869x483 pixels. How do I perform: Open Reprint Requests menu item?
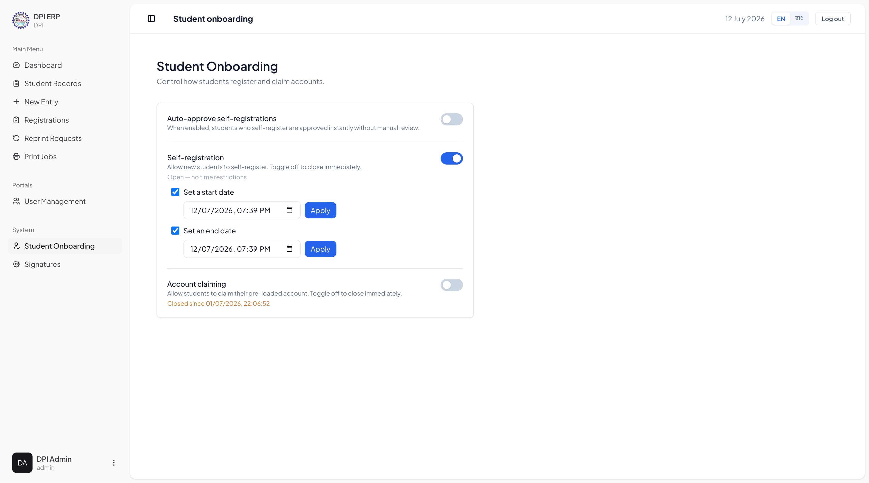click(65, 138)
